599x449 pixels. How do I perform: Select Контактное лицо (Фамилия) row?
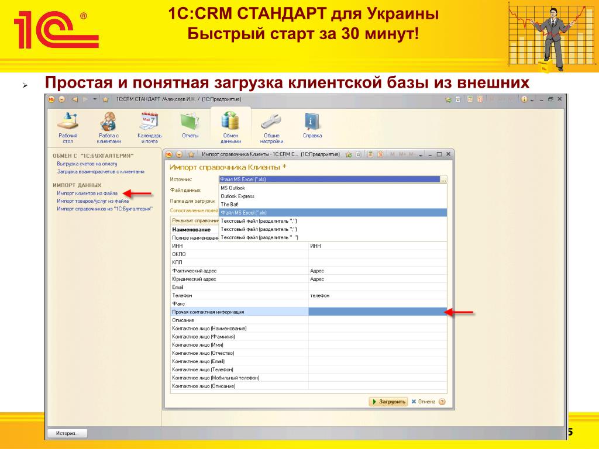click(308, 337)
